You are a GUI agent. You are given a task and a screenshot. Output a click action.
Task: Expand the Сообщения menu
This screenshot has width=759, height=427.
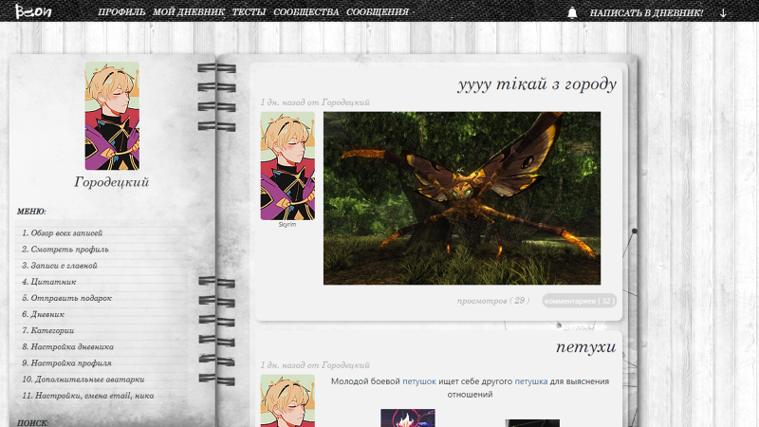click(378, 13)
